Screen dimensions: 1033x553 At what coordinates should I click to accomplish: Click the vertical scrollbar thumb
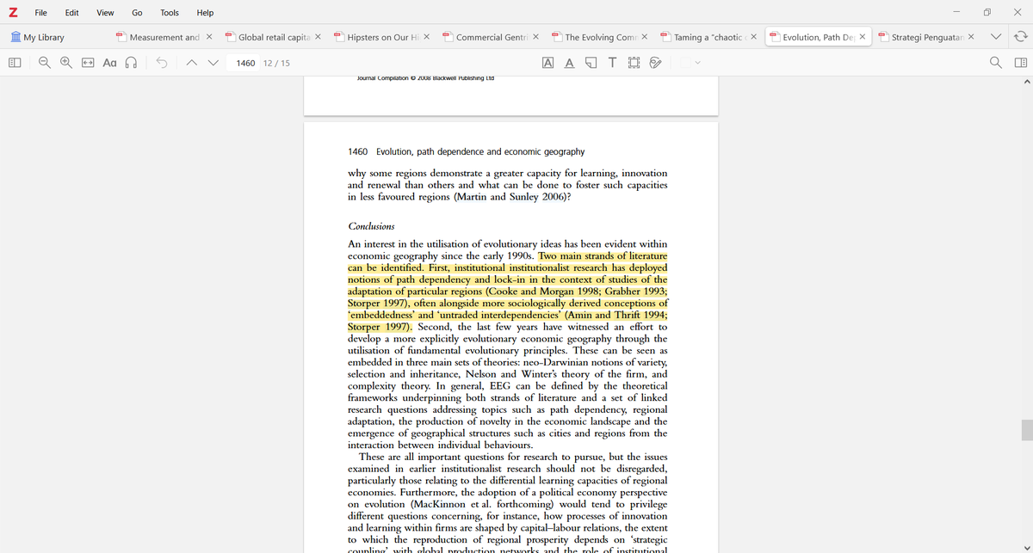pyautogui.click(x=1026, y=429)
